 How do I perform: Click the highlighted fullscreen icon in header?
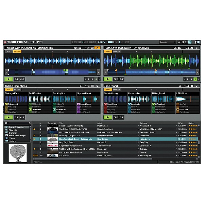pyautogui.click(x=190, y=42)
